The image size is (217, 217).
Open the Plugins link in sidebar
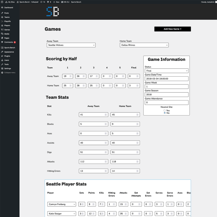pyautogui.click(x=7, y=56)
